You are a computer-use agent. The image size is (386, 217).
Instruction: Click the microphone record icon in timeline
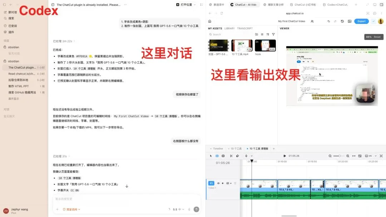click(246, 156)
